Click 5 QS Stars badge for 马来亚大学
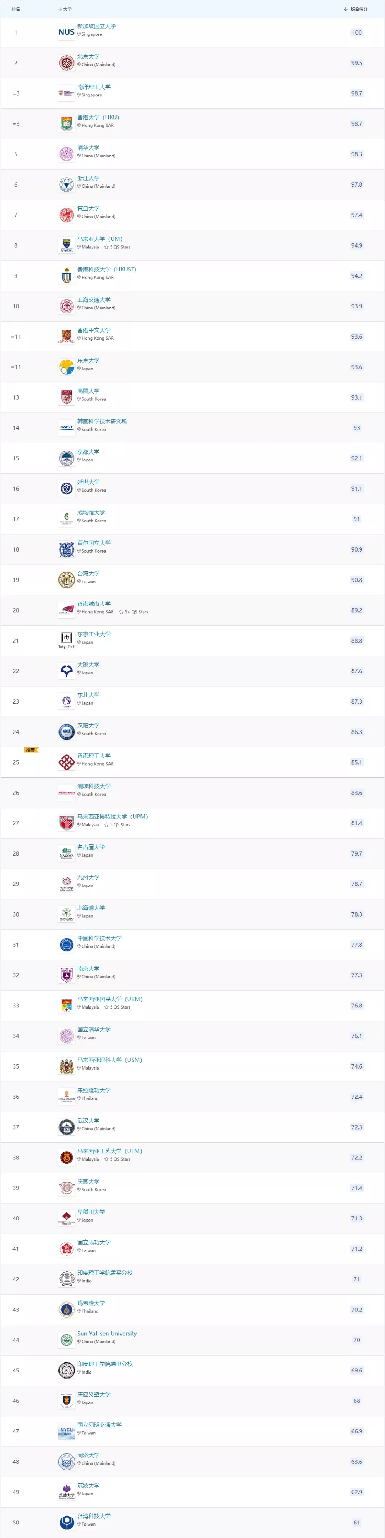 [x=117, y=247]
